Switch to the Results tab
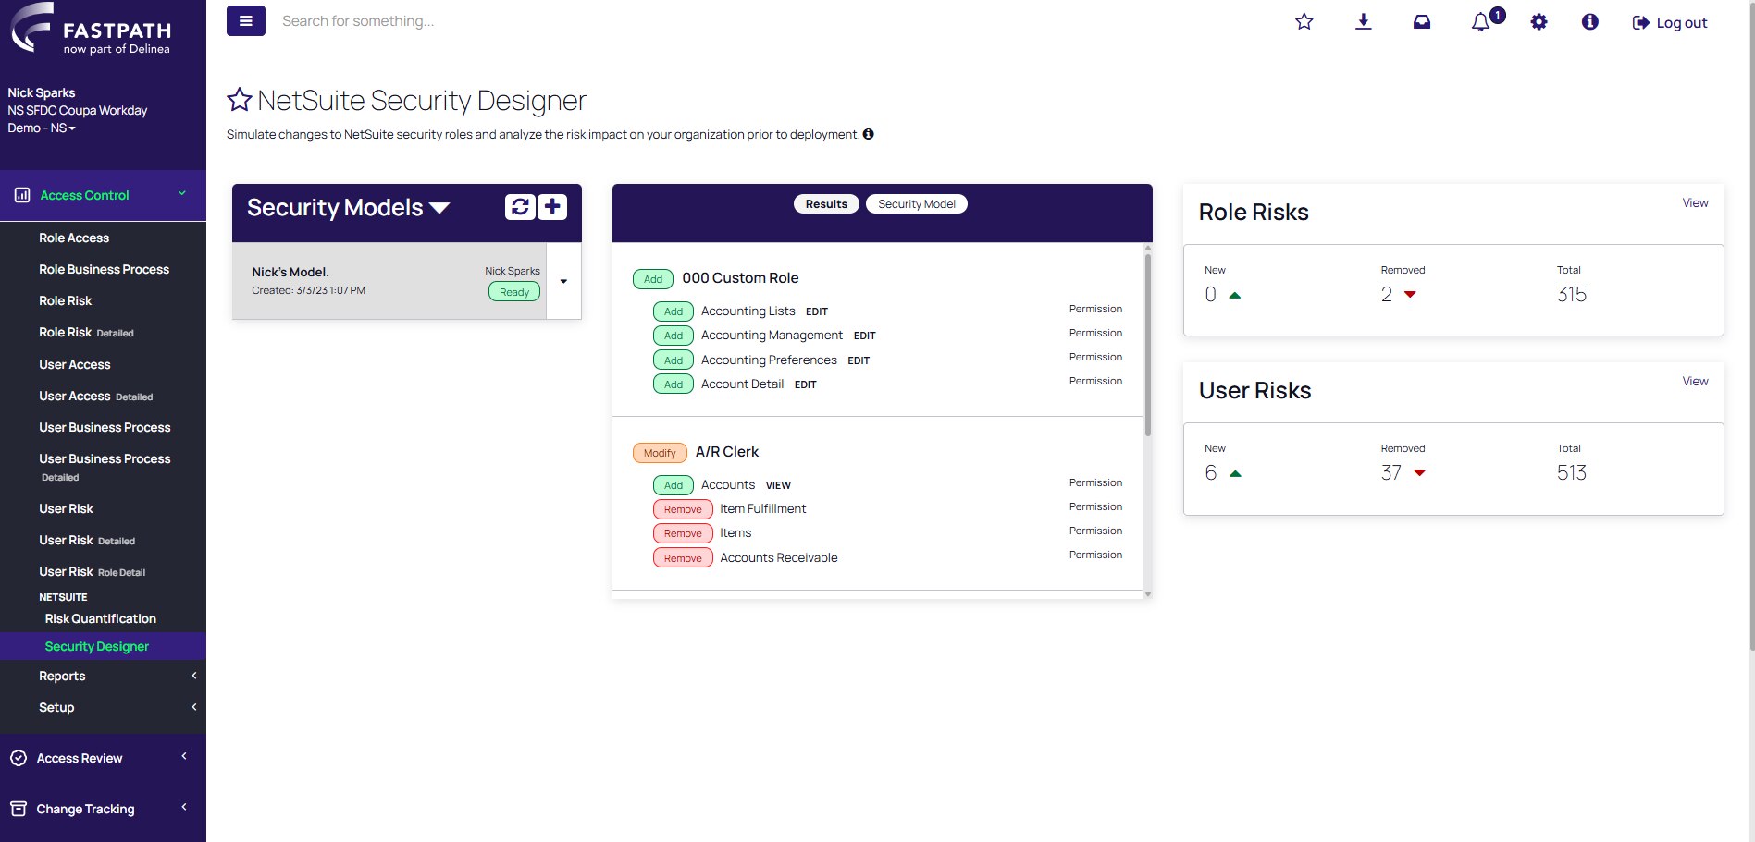The image size is (1755, 842). coord(826,204)
